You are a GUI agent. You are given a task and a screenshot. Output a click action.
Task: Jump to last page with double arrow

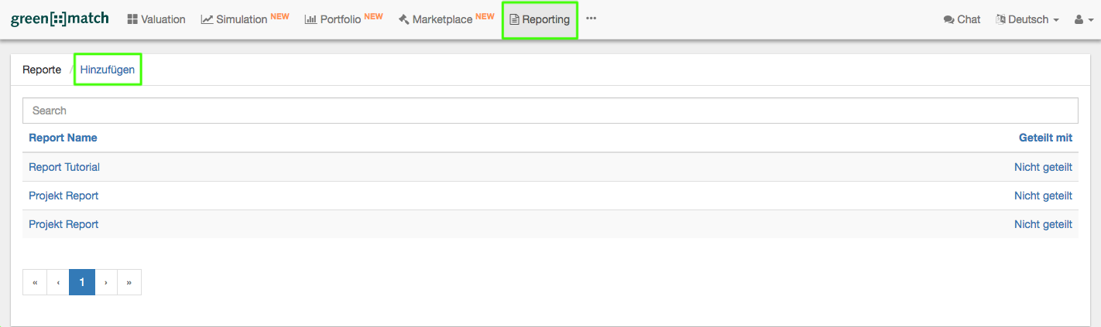(129, 282)
